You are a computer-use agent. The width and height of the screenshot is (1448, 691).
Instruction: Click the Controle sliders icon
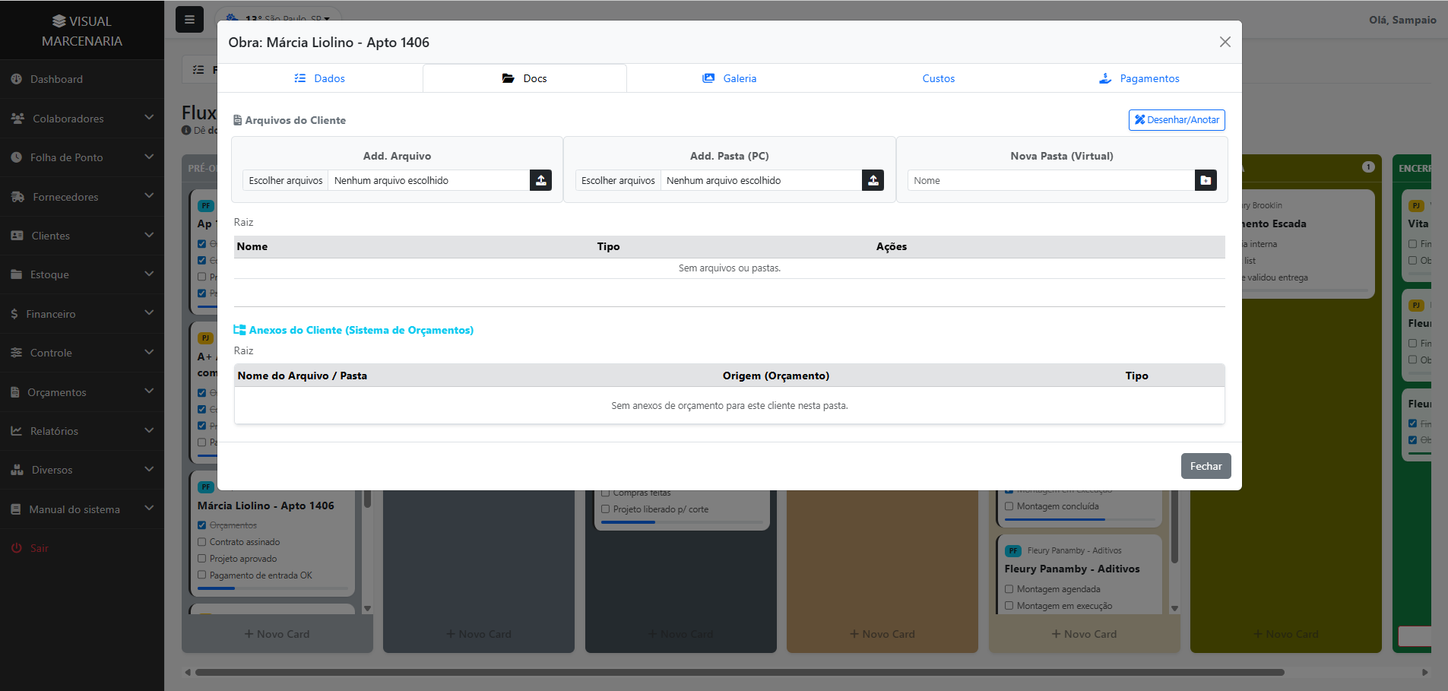click(17, 353)
